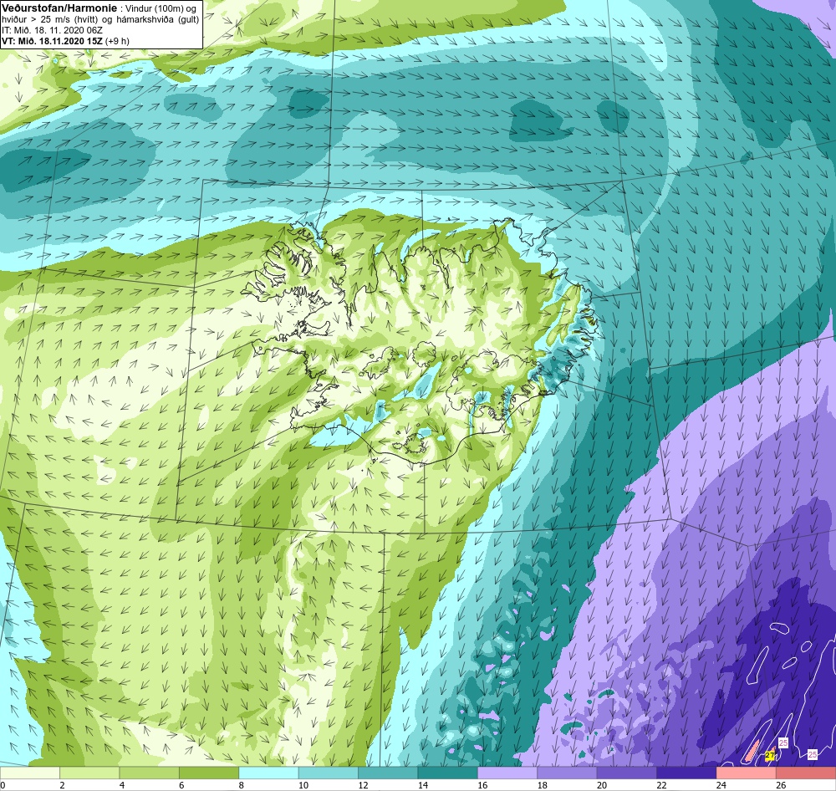Image resolution: width=836 pixels, height=791 pixels.
Task: Click the 16–18 m/s lavender legend swatch
Action: coord(507,773)
